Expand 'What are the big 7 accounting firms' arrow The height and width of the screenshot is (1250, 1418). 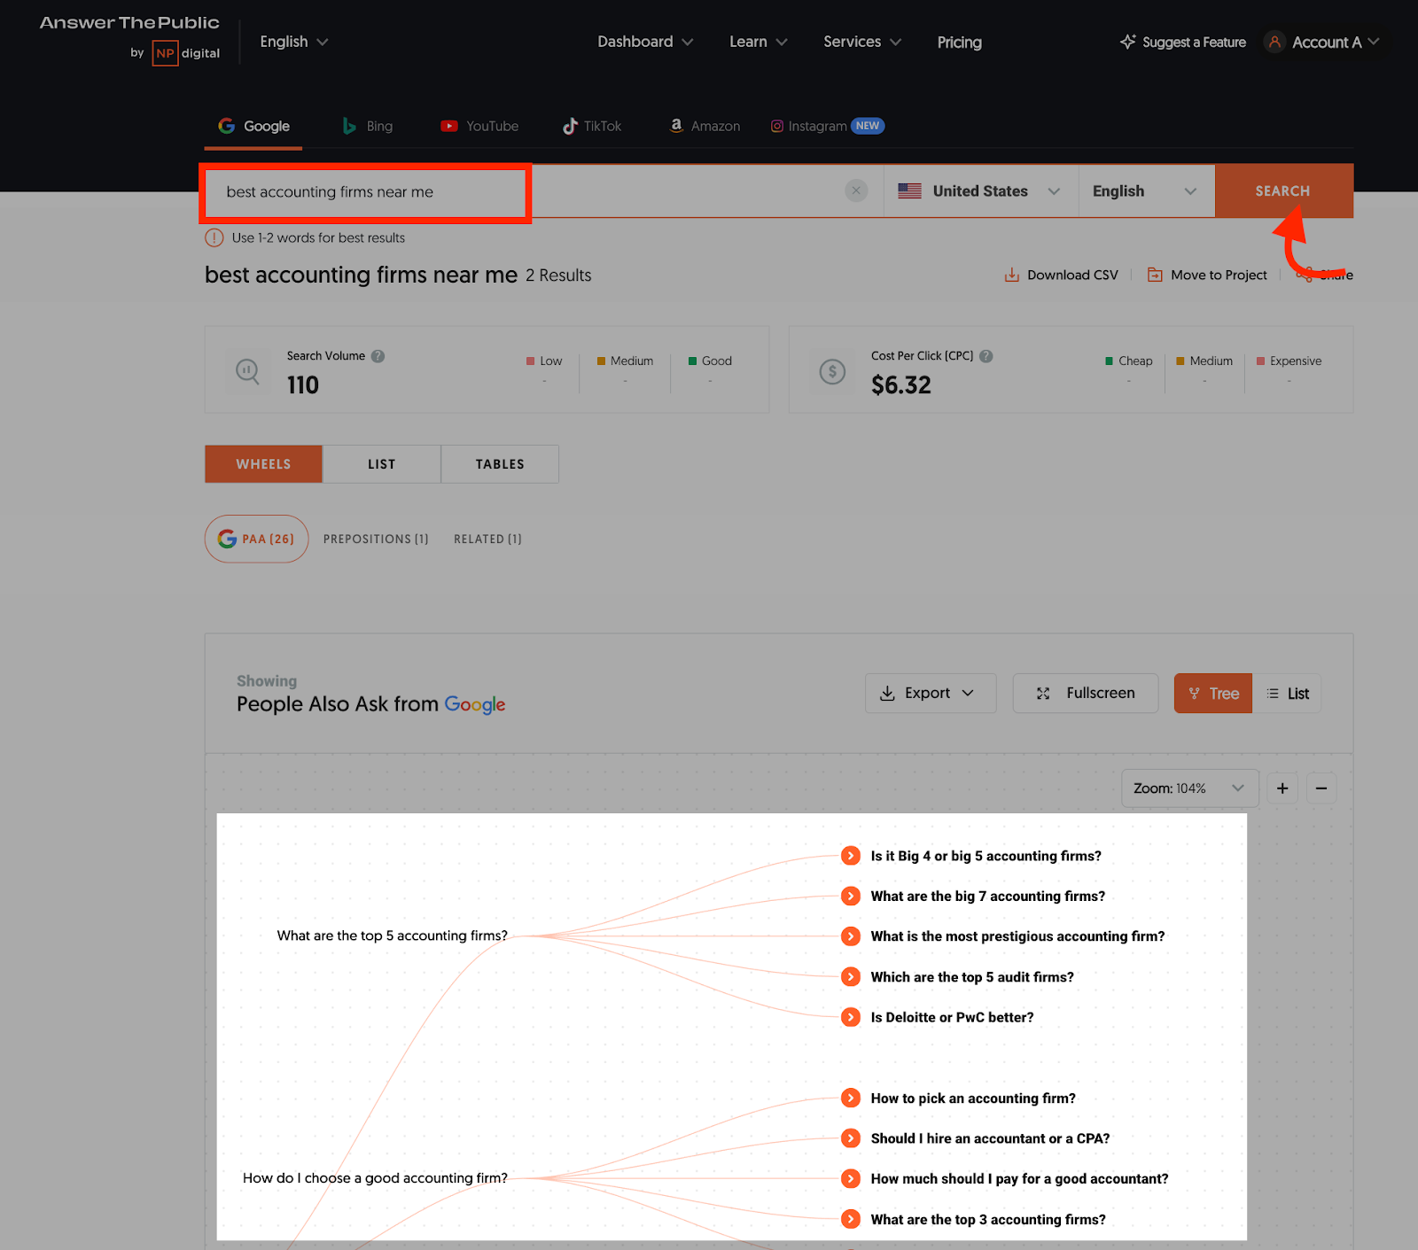[x=851, y=896]
